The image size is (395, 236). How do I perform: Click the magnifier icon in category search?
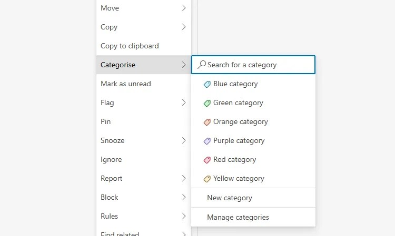(201, 65)
